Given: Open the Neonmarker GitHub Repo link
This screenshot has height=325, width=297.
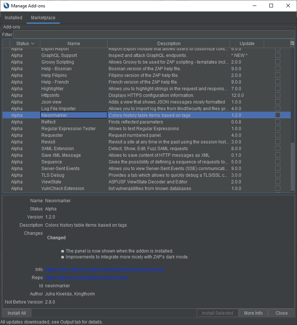Looking at the screenshot, I should (87, 278).
